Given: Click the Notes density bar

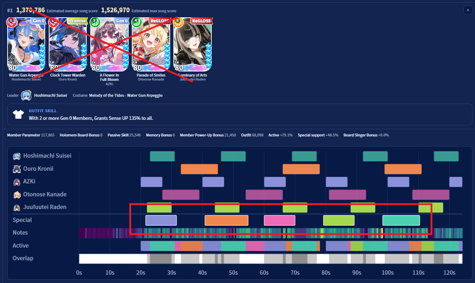Looking at the screenshot, I should 271,233.
